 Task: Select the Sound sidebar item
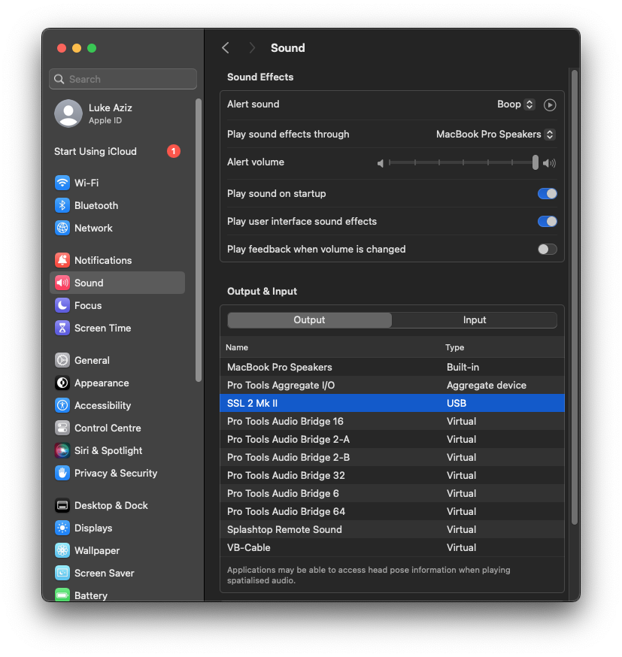(117, 283)
